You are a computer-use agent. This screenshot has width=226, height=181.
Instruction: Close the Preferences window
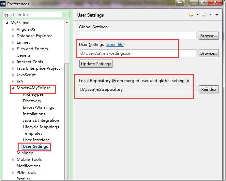[x=215, y=3]
